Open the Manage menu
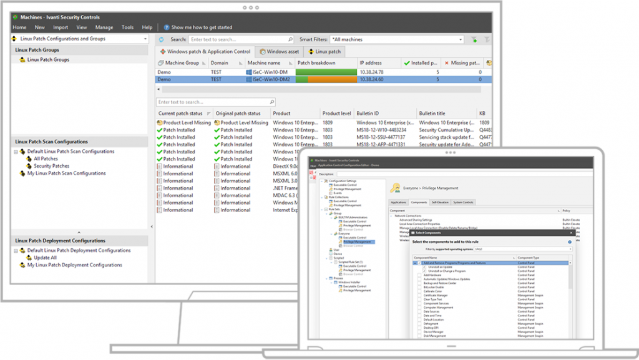 (x=104, y=27)
